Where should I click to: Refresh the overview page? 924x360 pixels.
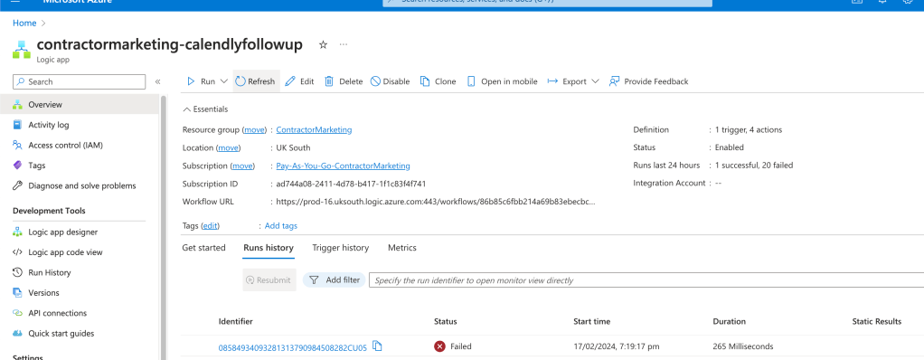256,82
